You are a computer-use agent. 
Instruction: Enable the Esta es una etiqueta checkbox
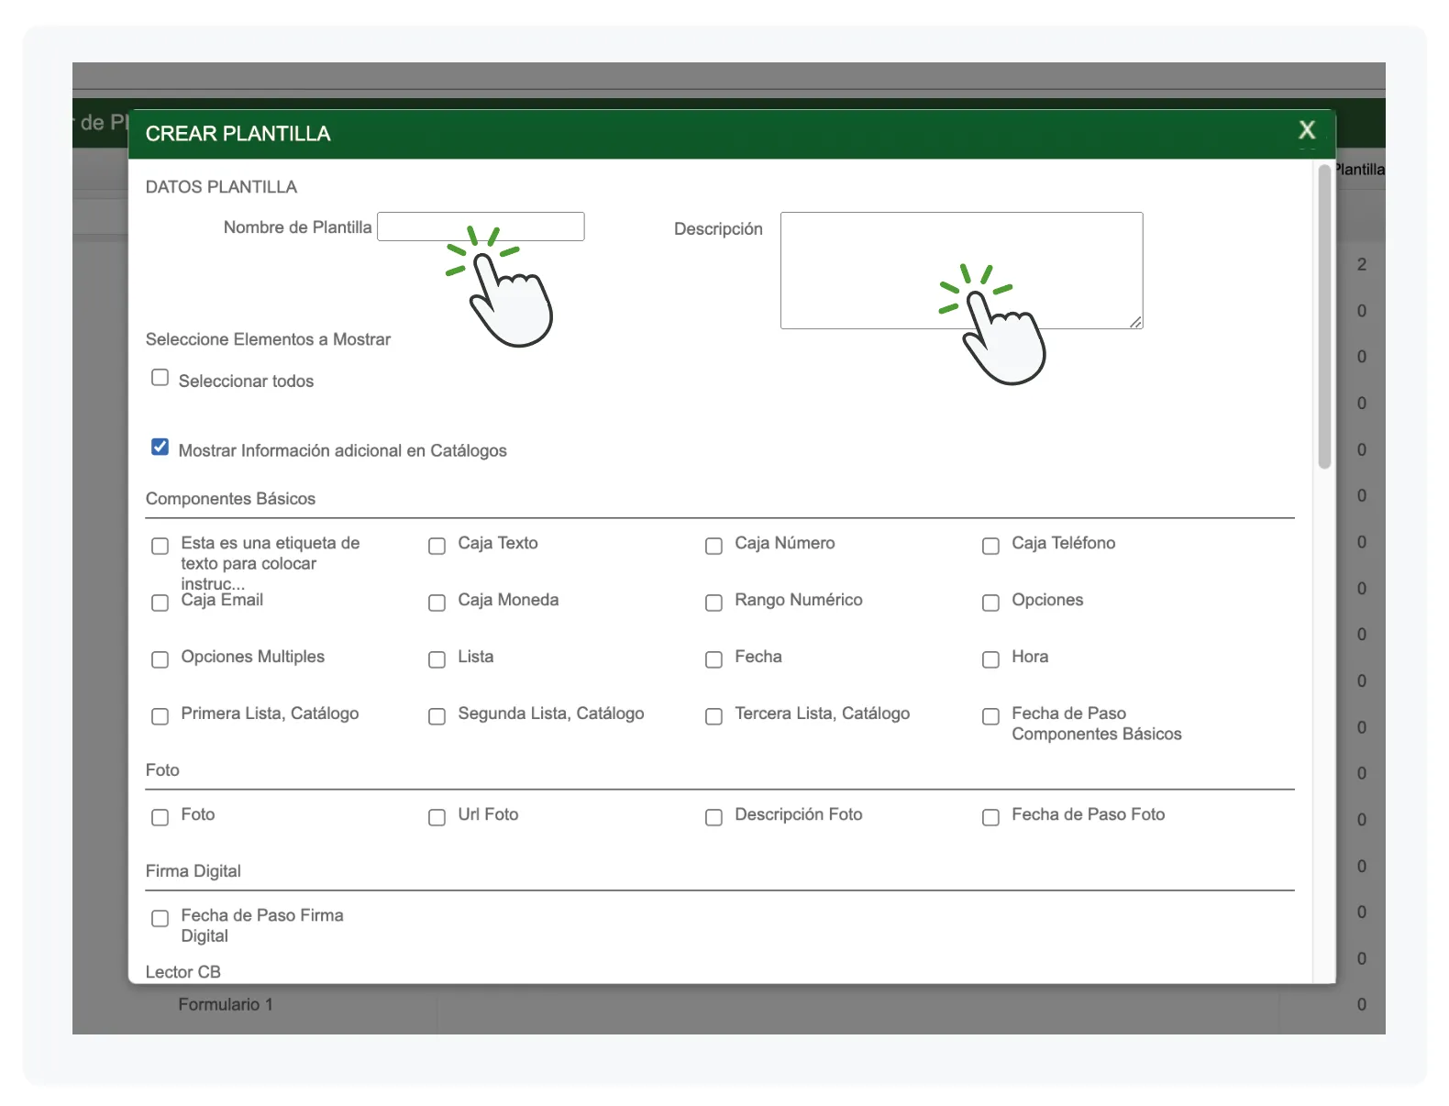tap(160, 546)
